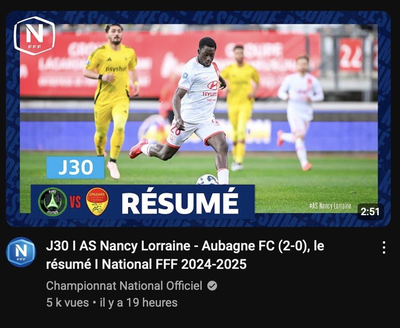
Task: Click the RÉSUMÉ banner on thumbnail
Action: click(180, 203)
